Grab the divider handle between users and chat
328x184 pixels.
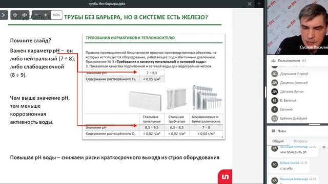314,124
